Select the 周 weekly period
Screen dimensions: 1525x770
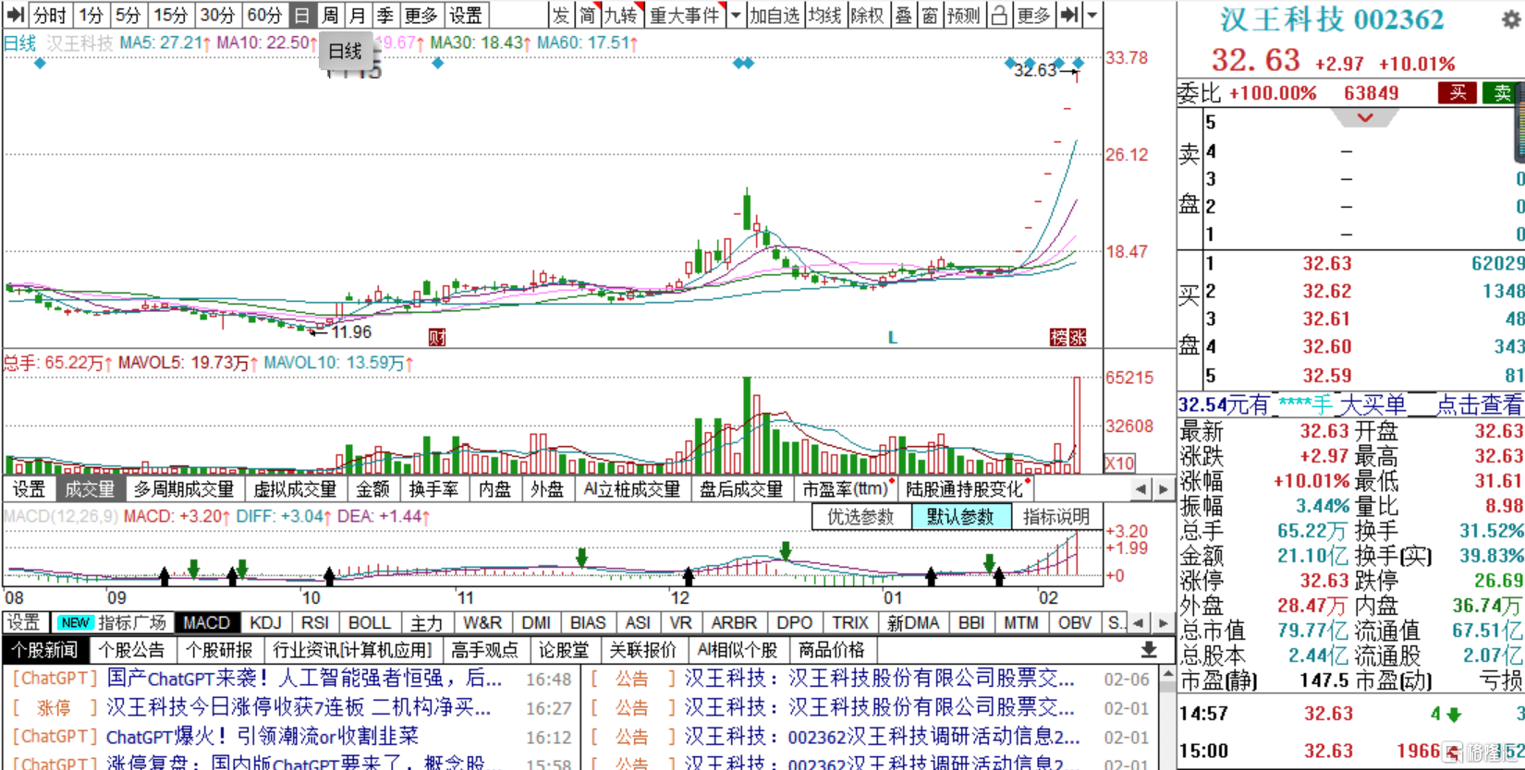coord(330,15)
